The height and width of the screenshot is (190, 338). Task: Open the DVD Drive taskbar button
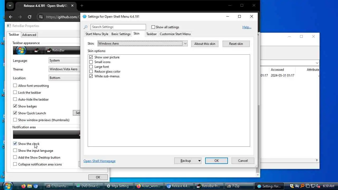point(88,186)
